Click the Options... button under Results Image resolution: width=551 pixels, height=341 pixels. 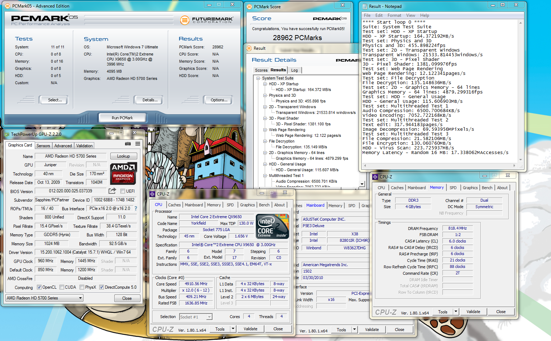(x=219, y=100)
